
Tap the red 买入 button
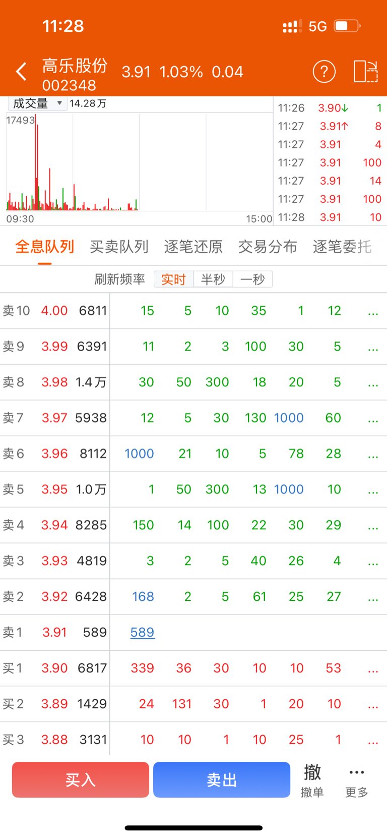pyautogui.click(x=81, y=780)
